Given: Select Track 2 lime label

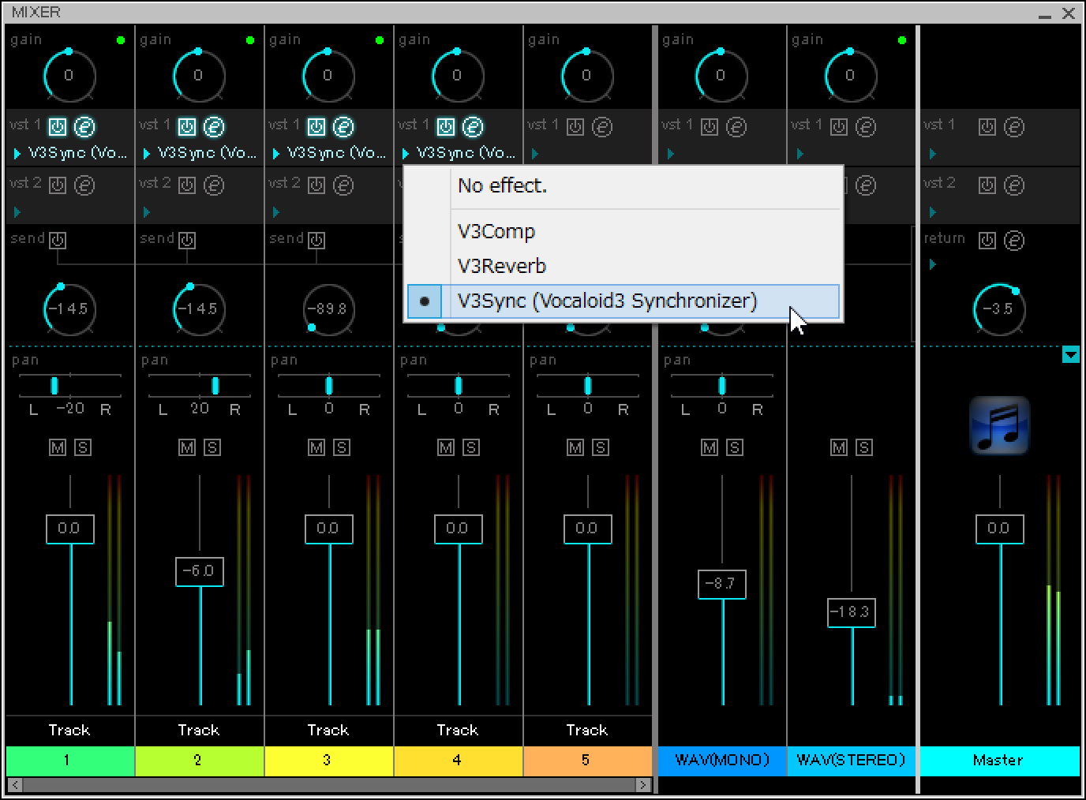Looking at the screenshot, I should tap(200, 761).
